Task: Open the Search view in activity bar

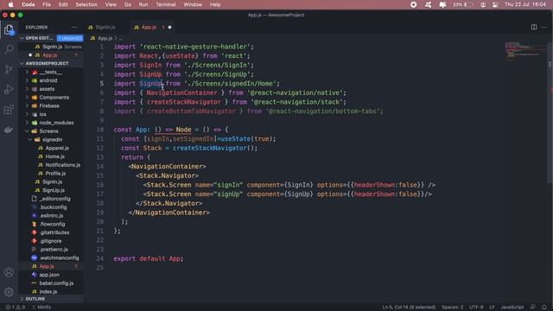Action: (x=9, y=49)
